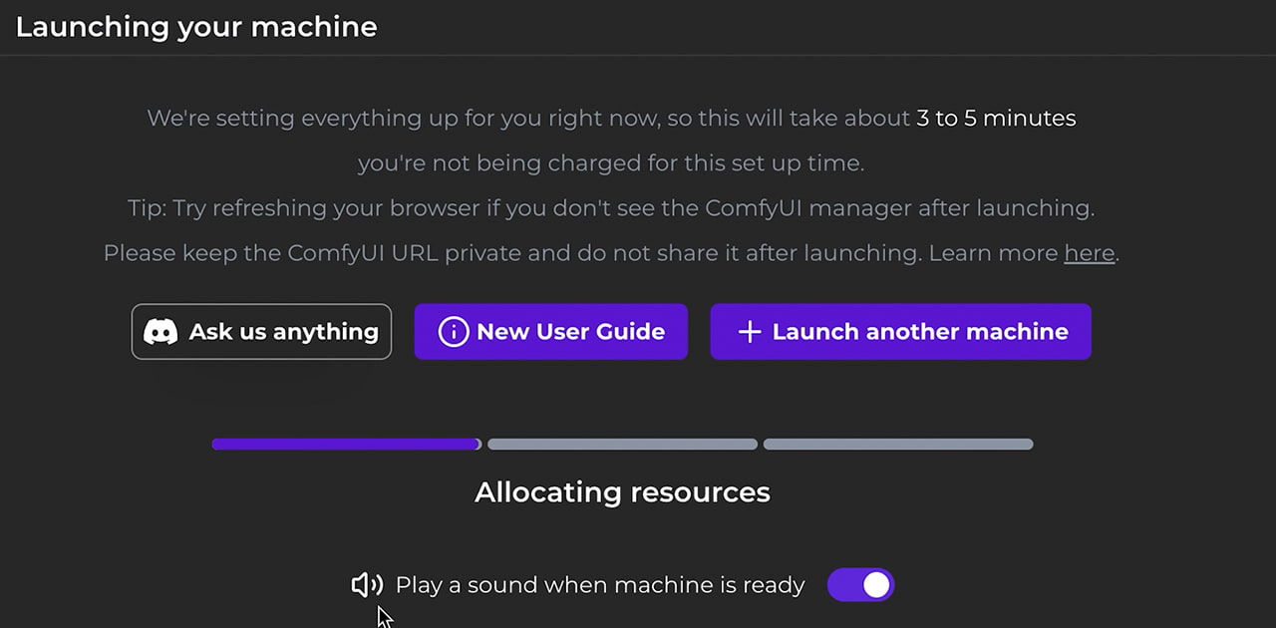Click the "you're not being charged" notice

610,163
